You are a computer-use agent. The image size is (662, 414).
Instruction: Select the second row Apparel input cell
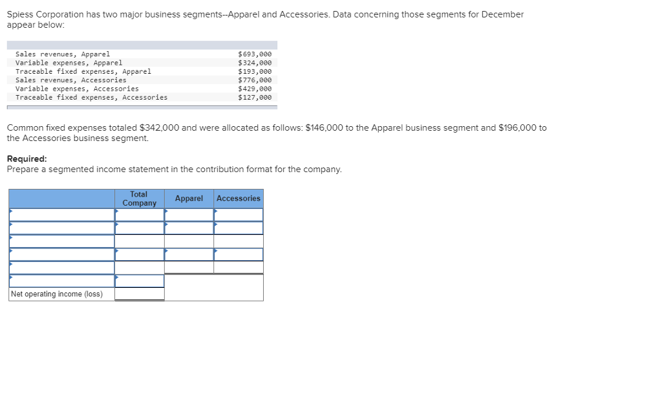pos(189,228)
